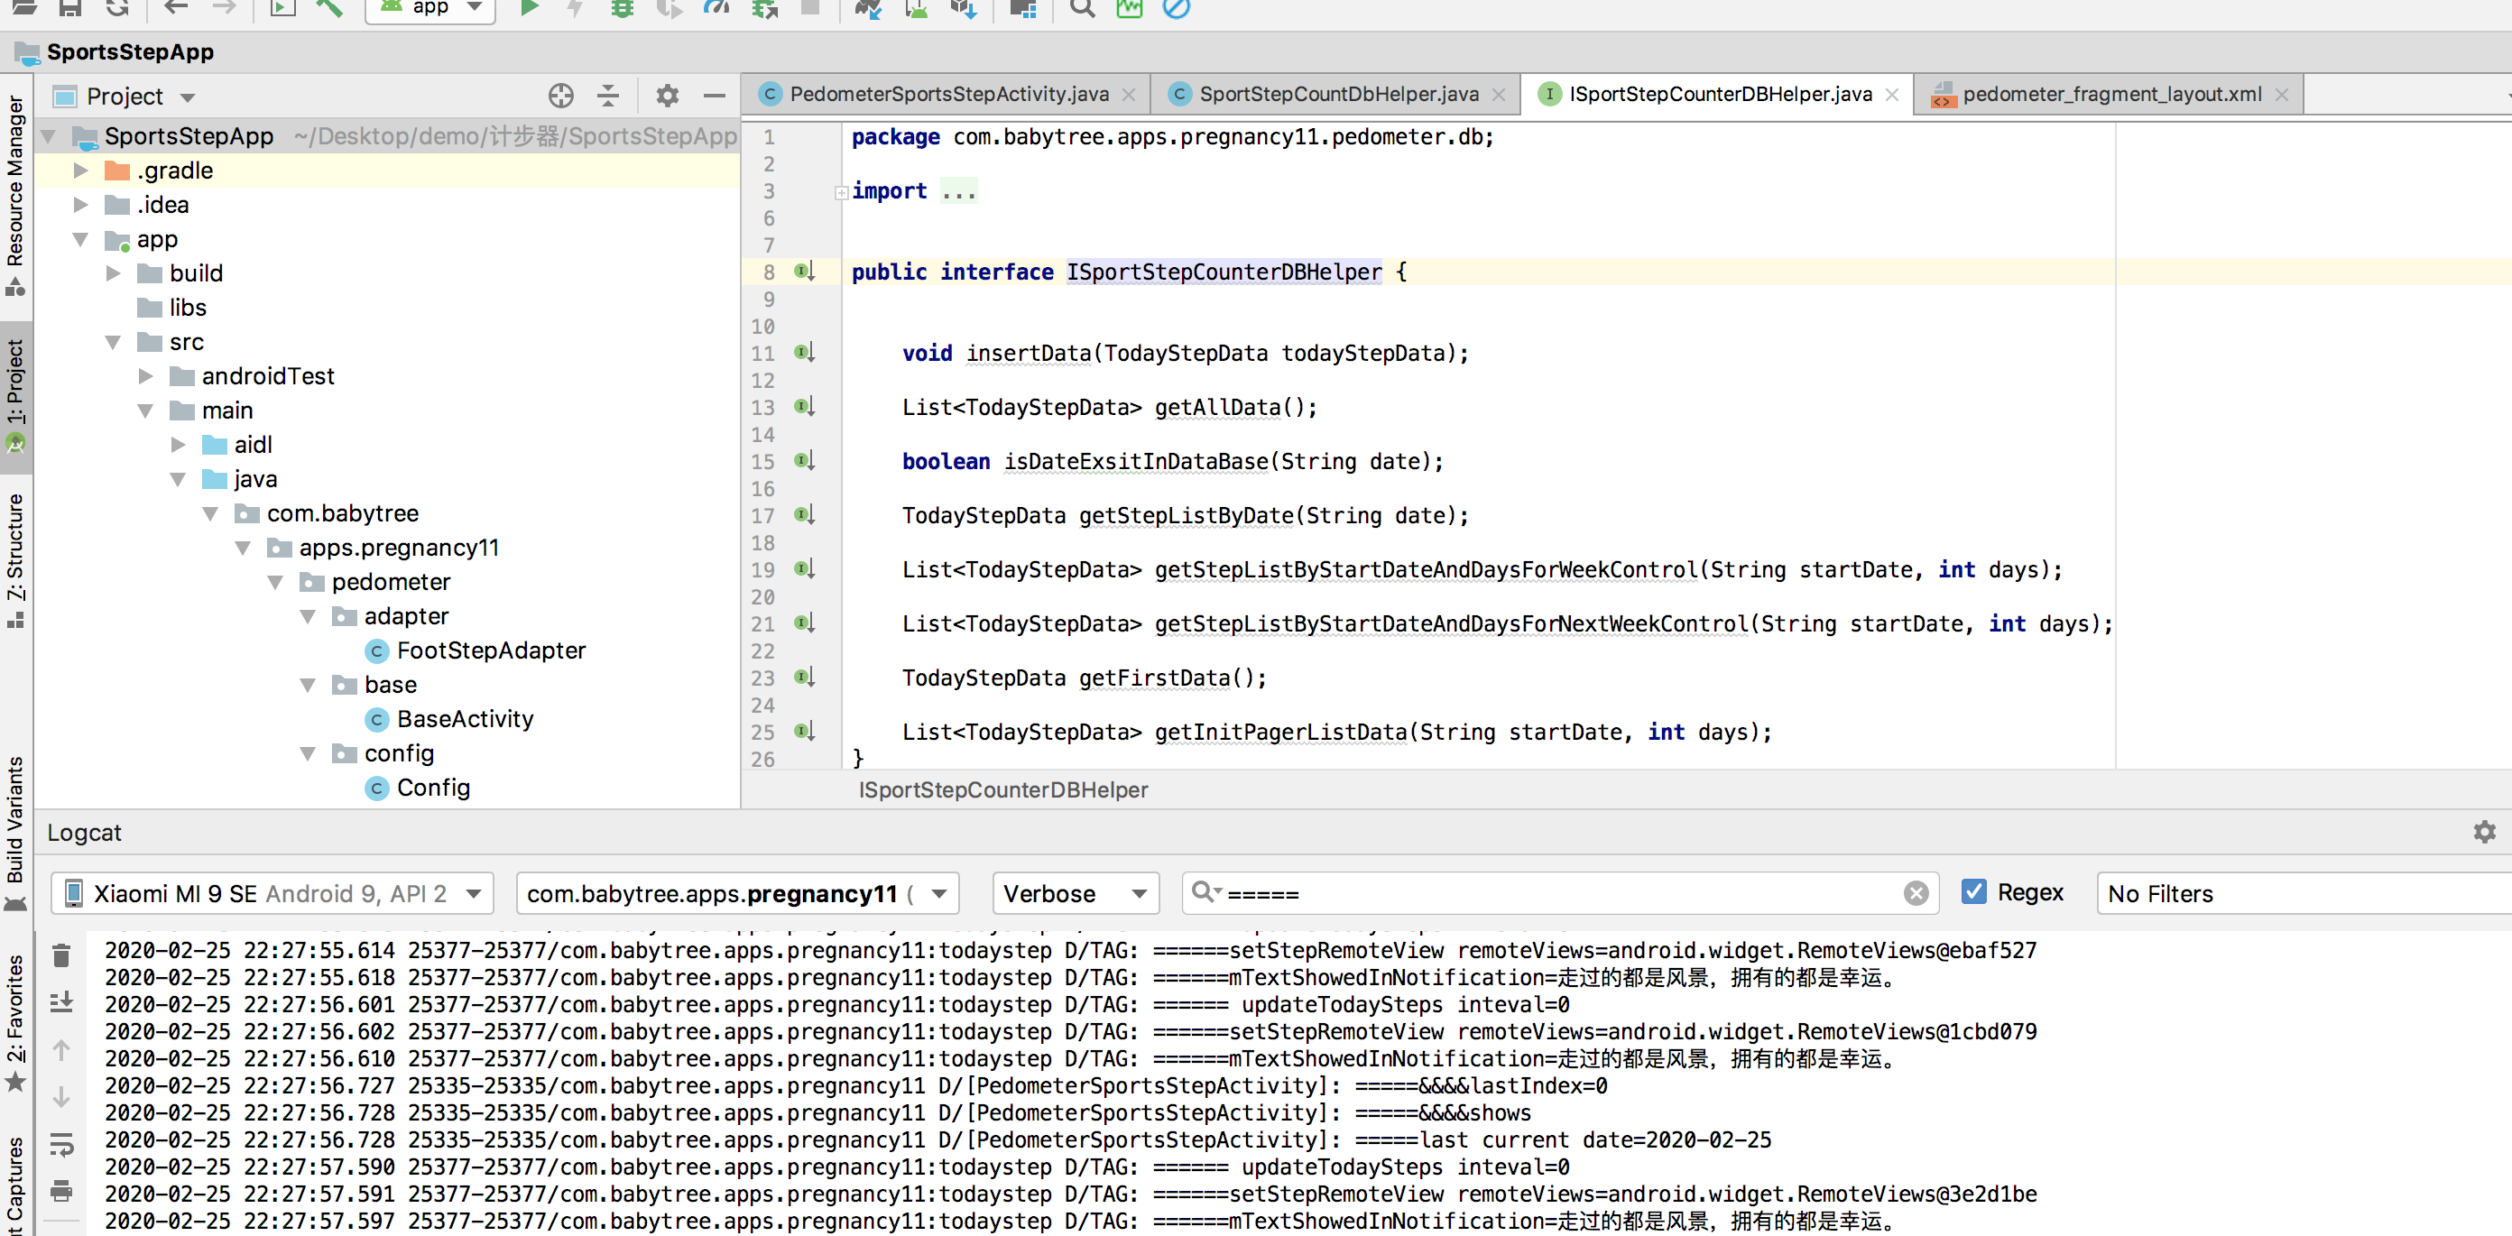2512x1236 pixels.
Task: Click the blue disabled-circle toolbar icon
Action: pos(1177,9)
